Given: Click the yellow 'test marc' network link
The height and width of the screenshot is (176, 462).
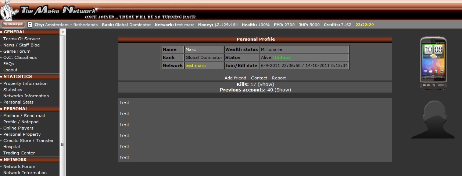Looking at the screenshot, I should (x=196, y=65).
